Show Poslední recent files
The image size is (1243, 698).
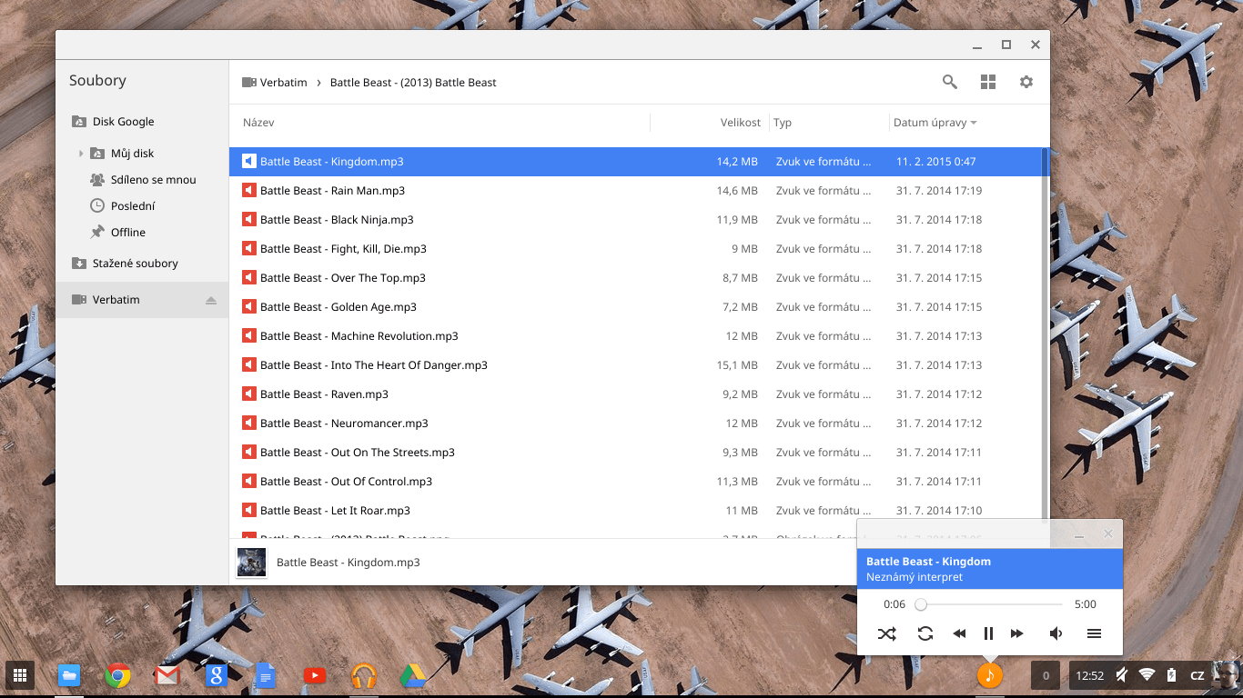(x=133, y=206)
